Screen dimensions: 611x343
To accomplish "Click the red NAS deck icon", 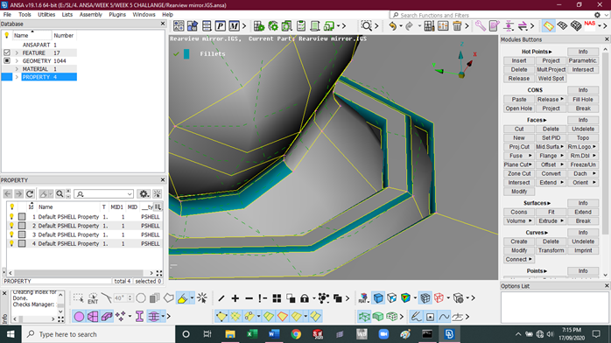I will click(590, 24).
